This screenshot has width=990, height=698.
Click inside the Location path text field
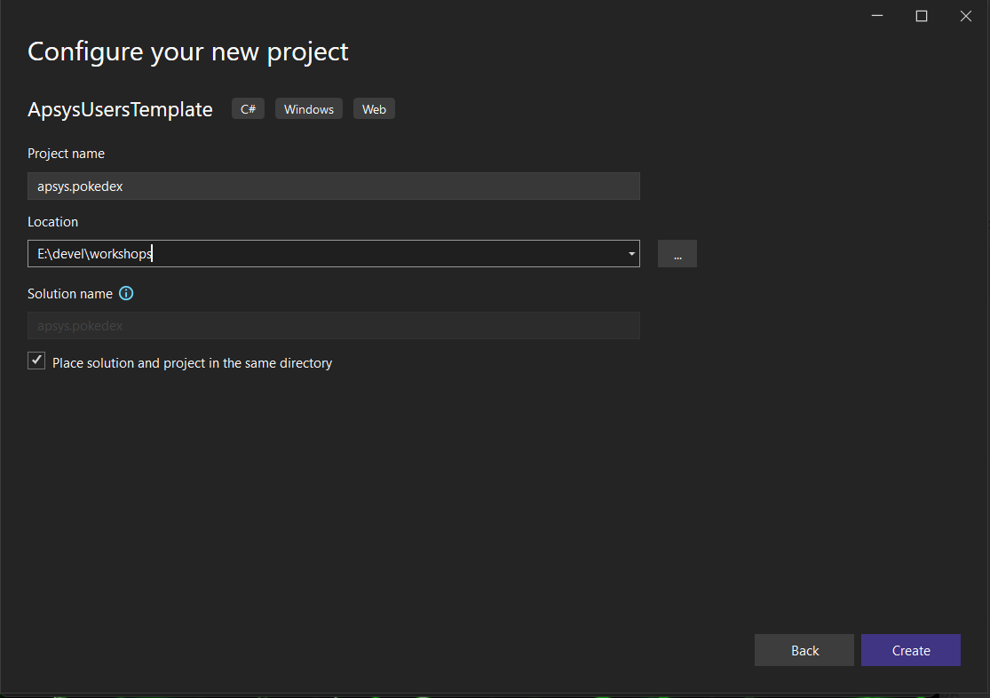(x=320, y=254)
